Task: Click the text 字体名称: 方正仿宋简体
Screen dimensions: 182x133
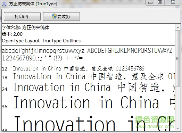Action: pyautogui.click(x=26, y=28)
